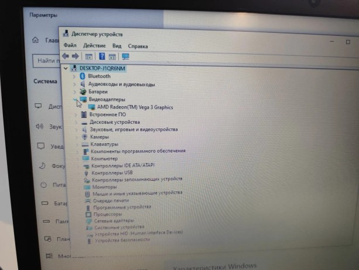Minimize the Диспетчер устройств window
The width and height of the screenshot is (359, 270).
click(332, 42)
